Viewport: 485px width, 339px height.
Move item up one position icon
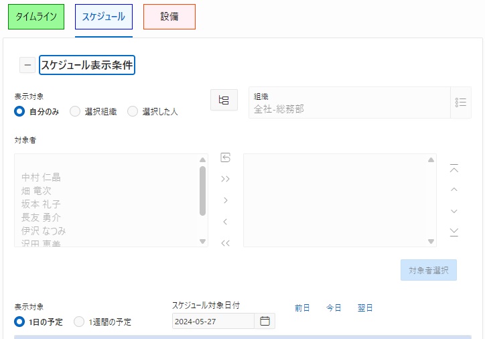[x=454, y=190]
